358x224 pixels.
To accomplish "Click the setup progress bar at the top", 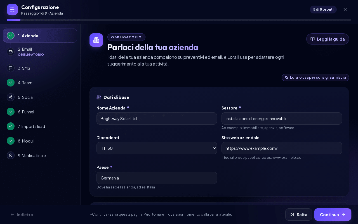I will [179, 20].
